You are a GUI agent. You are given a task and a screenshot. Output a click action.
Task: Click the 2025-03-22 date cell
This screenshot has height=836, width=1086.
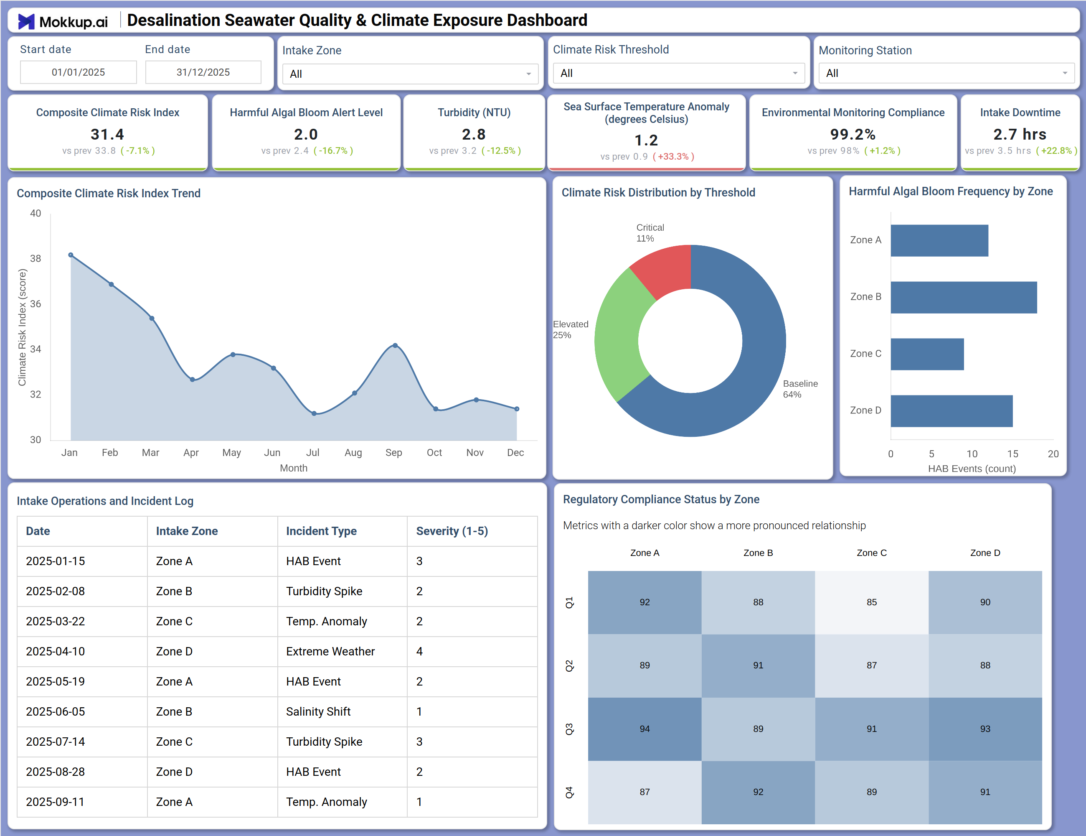click(x=82, y=622)
